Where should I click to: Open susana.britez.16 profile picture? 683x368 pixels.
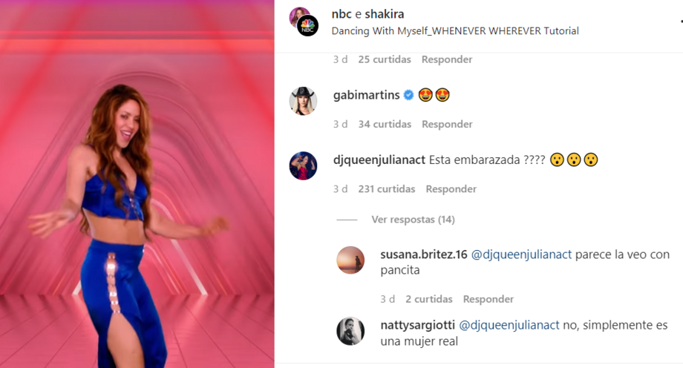(x=350, y=260)
